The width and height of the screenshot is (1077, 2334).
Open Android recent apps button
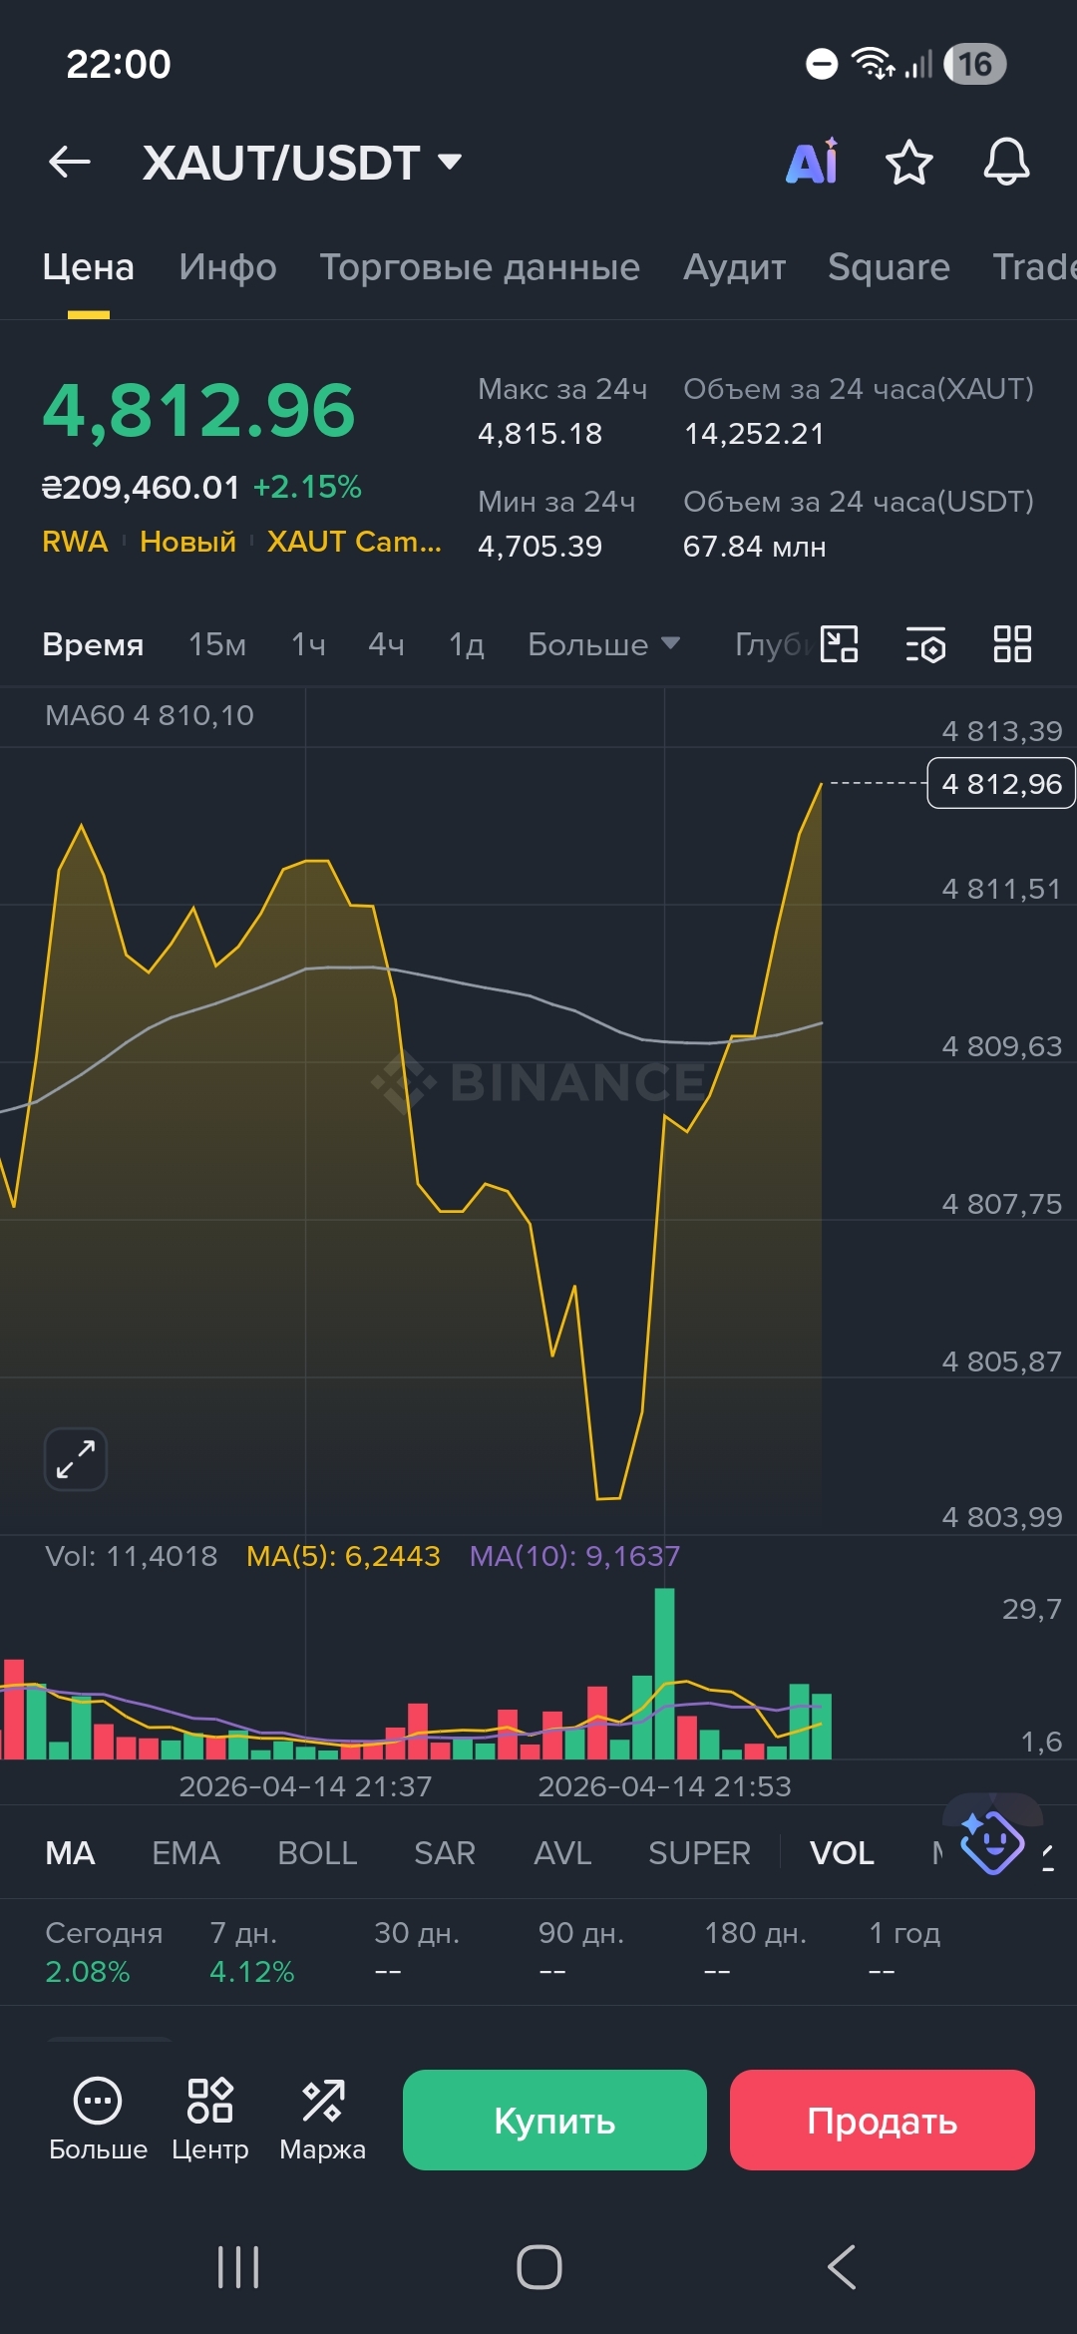click(238, 2267)
